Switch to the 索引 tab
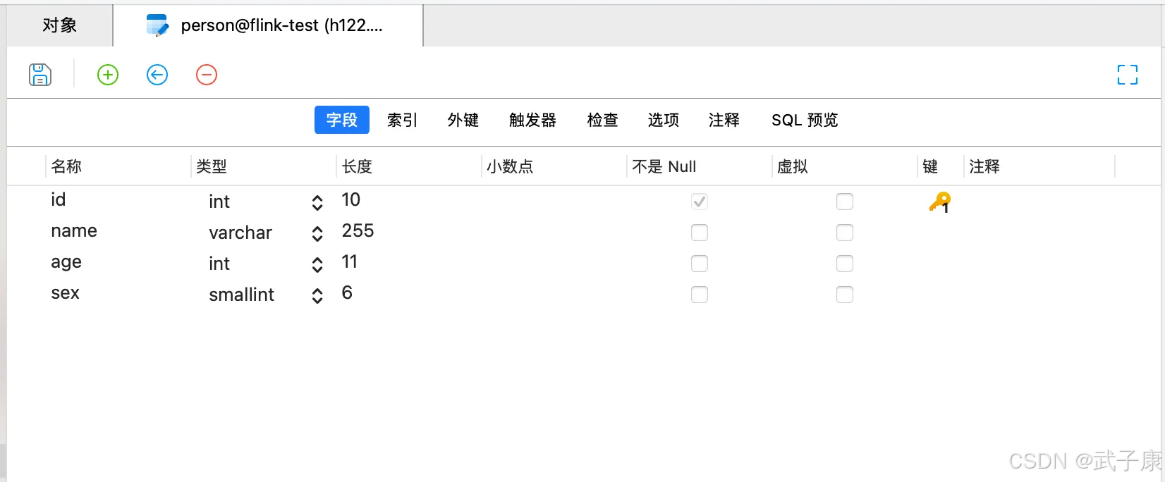 coord(402,121)
